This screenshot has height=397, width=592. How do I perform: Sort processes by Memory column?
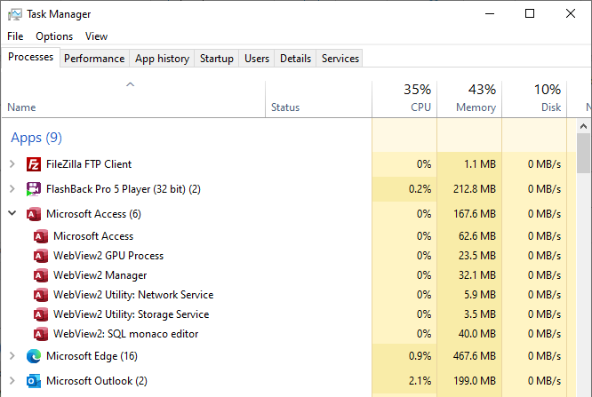(x=469, y=99)
